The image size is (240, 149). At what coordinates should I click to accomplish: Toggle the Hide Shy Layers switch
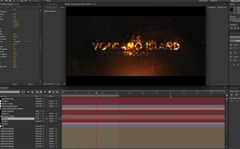37,92
